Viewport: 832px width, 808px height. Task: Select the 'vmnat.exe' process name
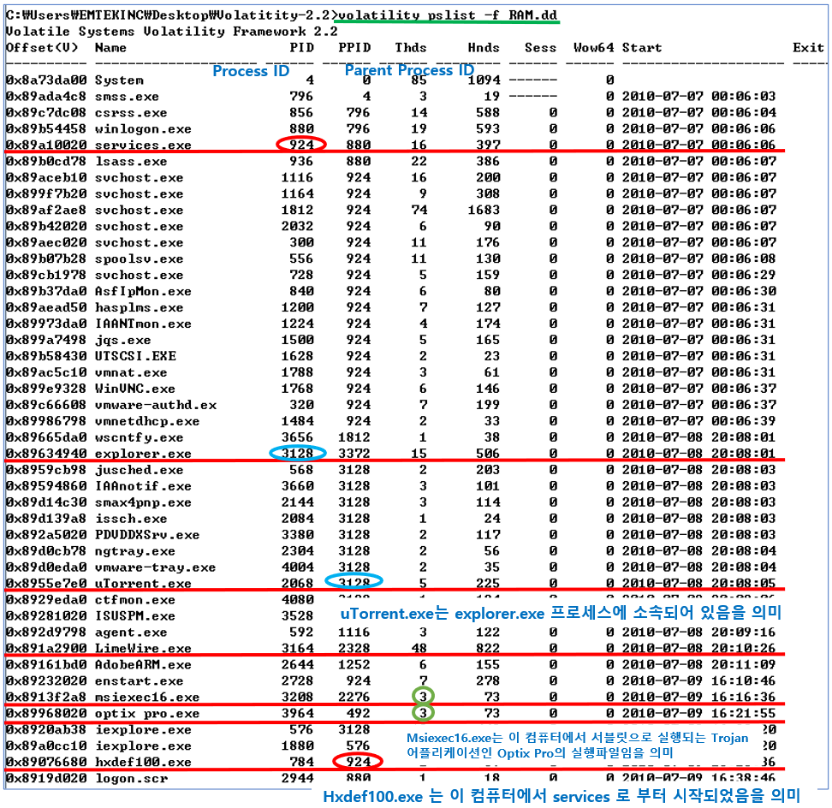tap(131, 372)
